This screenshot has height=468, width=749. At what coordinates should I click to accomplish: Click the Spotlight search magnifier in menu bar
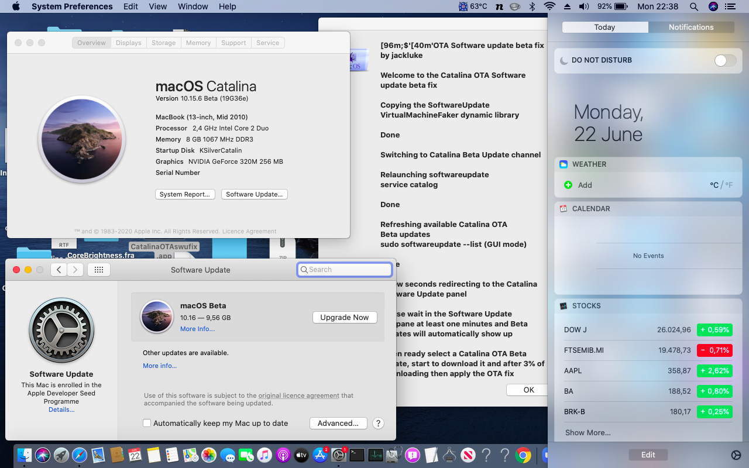pyautogui.click(x=694, y=6)
